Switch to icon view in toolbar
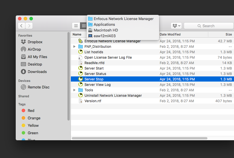The height and width of the screenshot is (158, 234). click(x=76, y=26)
